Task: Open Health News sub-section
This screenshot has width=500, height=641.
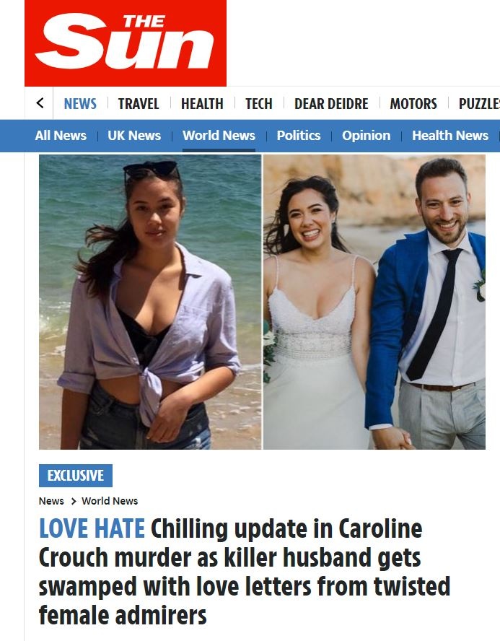Action: [450, 135]
